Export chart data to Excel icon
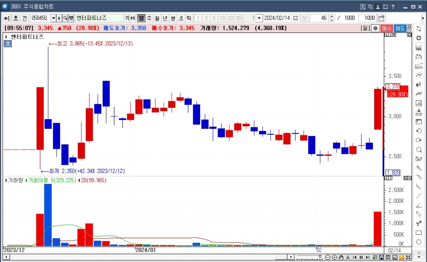Image resolution: width=427 pixels, height=262 pixels. pyautogui.click(x=375, y=257)
